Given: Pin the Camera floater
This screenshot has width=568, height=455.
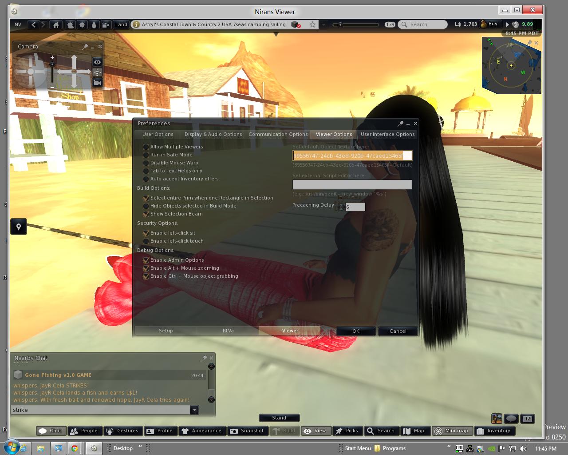Looking at the screenshot, I should pos(85,47).
